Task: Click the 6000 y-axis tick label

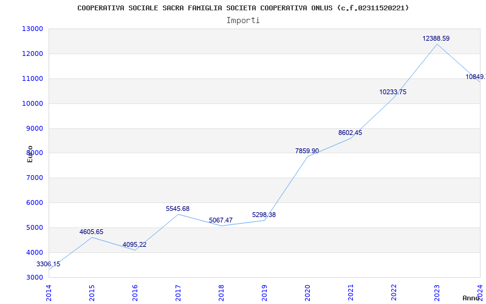Action: tap(34, 202)
